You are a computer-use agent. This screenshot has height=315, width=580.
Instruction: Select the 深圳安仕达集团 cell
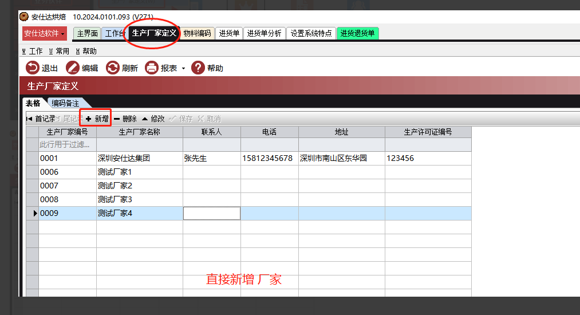140,159
